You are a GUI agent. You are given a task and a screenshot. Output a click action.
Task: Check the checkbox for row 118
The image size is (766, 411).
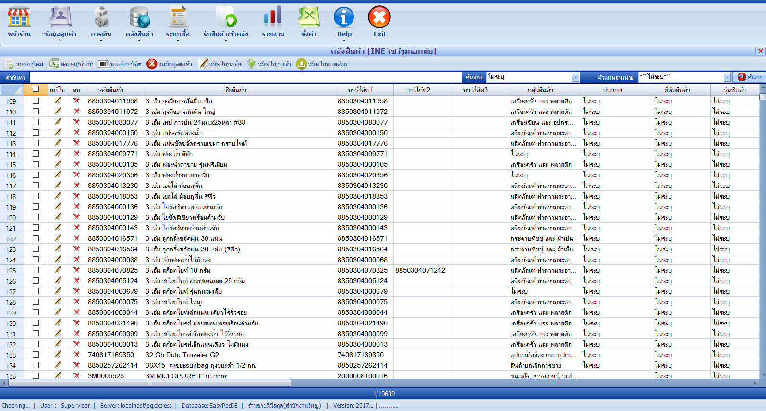click(x=36, y=196)
